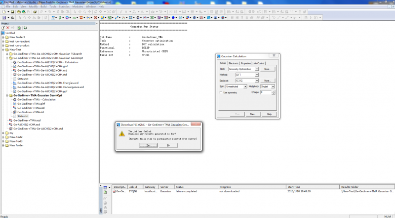Expand the test run-reactant folder
The height and width of the screenshot is (218, 395).
3,42
